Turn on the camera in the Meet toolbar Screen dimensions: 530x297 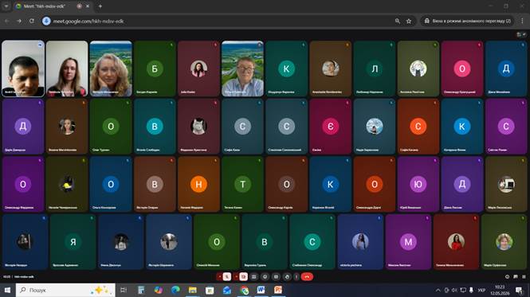pos(243,277)
